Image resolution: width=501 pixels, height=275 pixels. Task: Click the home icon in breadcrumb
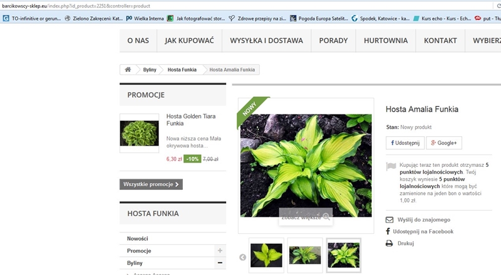point(128,70)
